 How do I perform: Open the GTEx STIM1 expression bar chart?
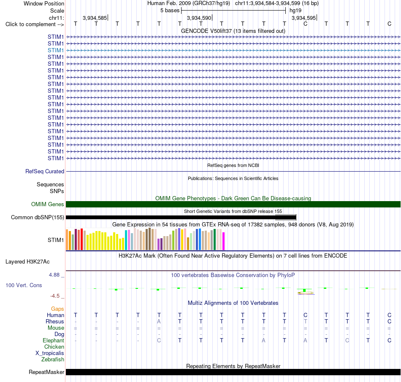[145, 239]
